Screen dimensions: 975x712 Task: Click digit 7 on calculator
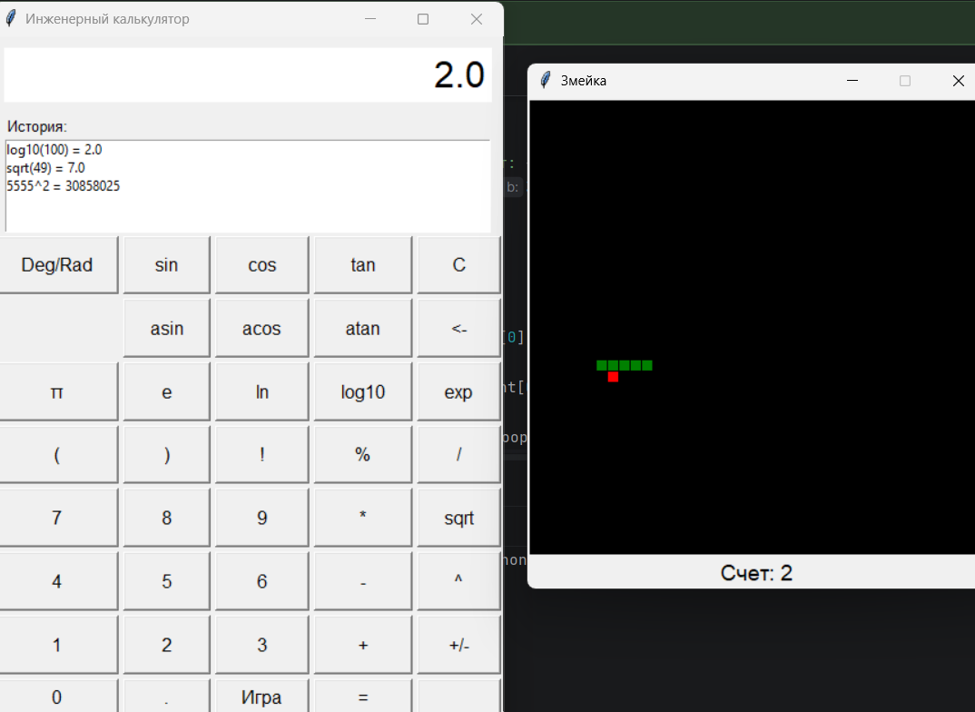tap(58, 518)
